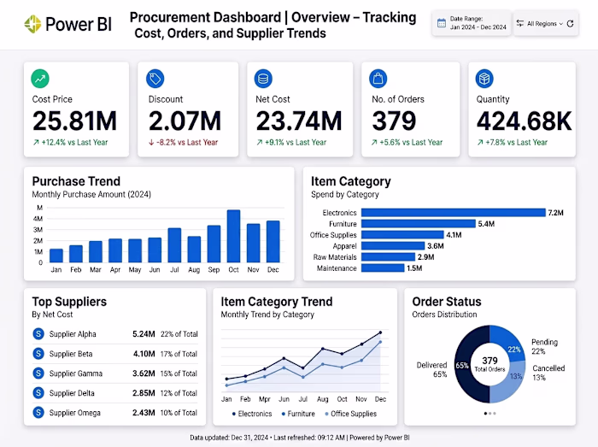The height and width of the screenshot is (447, 598).
Task: Click the coins icon on Net Cost card
Action: click(263, 79)
